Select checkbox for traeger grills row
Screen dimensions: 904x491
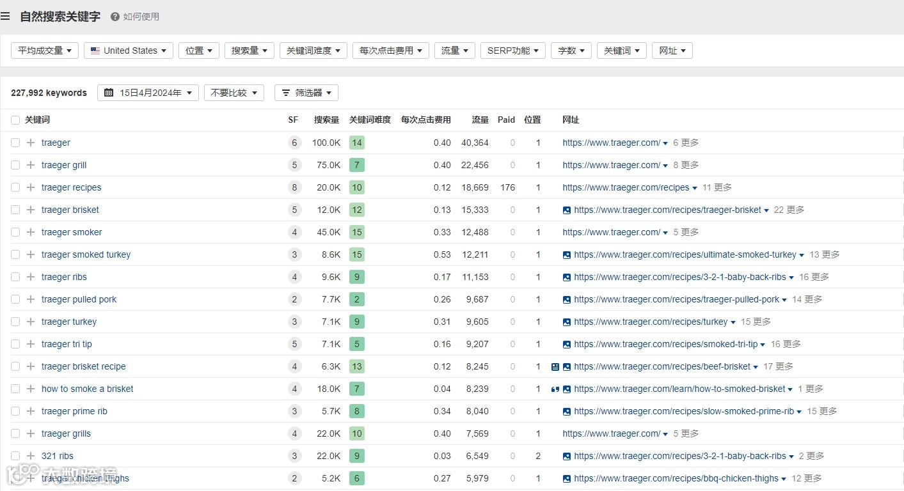click(x=15, y=433)
